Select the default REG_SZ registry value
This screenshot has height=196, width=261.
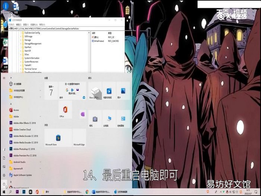95,37
